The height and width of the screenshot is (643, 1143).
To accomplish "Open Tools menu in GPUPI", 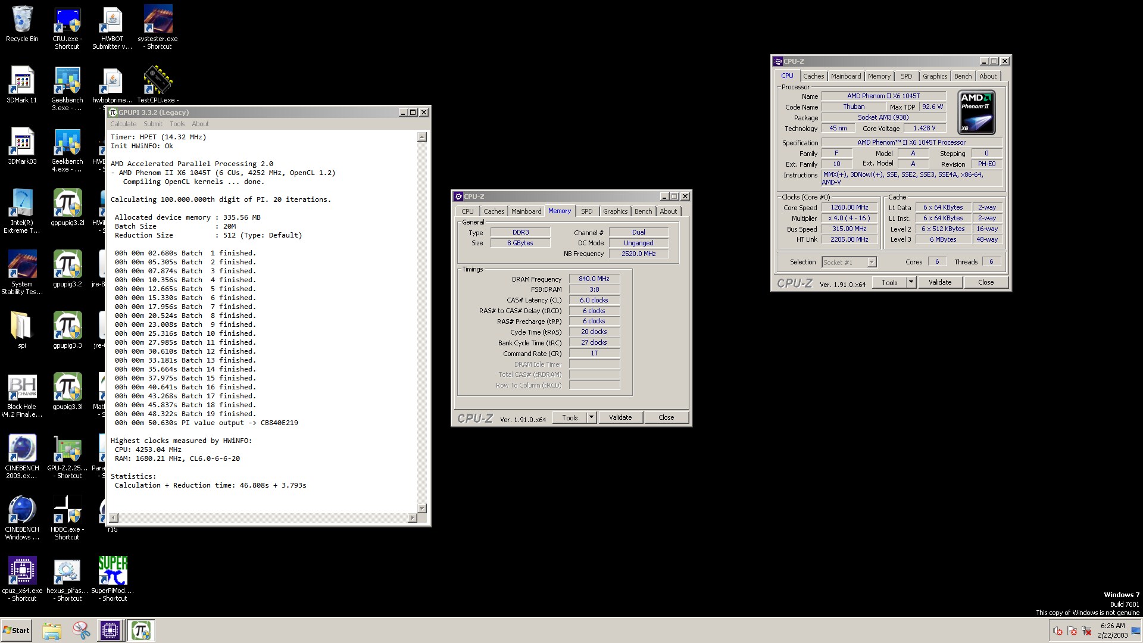I will (177, 124).
